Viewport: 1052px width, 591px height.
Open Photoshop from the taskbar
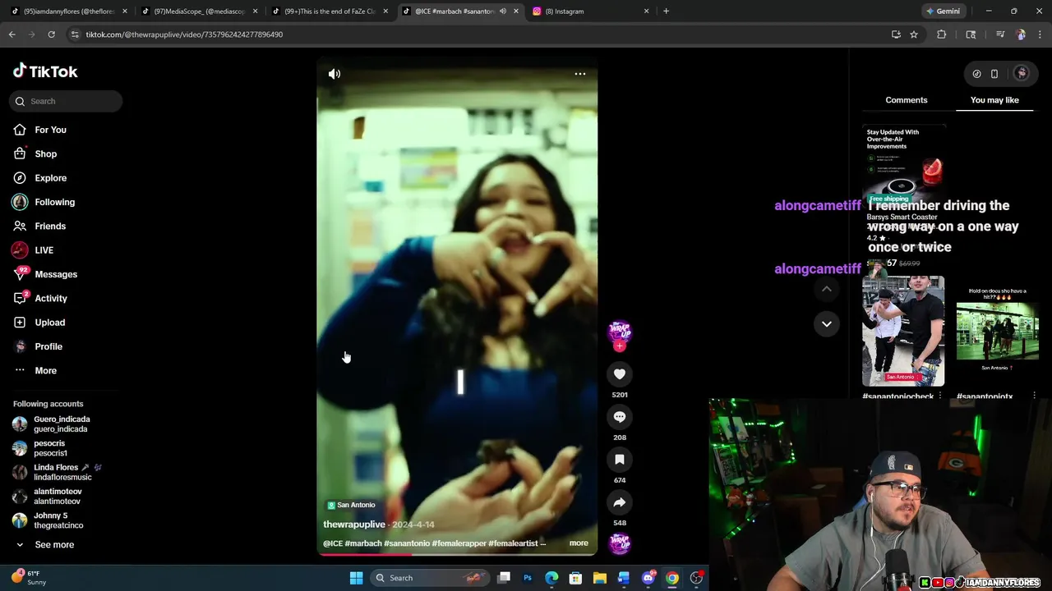[x=528, y=578]
